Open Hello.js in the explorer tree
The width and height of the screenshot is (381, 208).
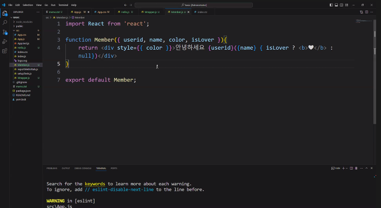click(22, 48)
